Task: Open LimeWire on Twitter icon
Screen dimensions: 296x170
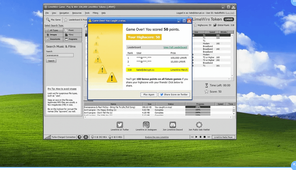Action: [x=120, y=125]
